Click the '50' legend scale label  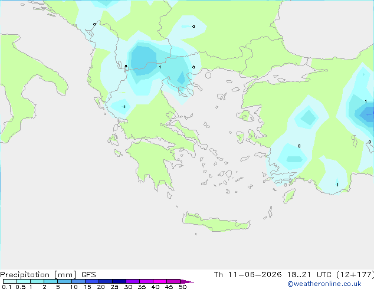click(182, 287)
